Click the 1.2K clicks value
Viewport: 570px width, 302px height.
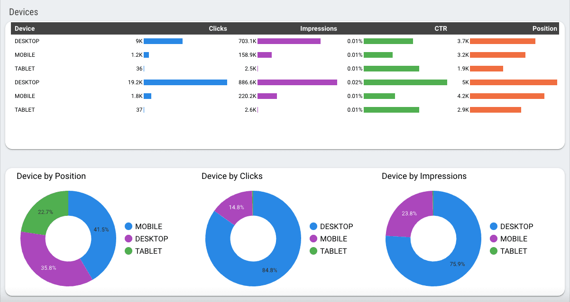[x=137, y=55]
